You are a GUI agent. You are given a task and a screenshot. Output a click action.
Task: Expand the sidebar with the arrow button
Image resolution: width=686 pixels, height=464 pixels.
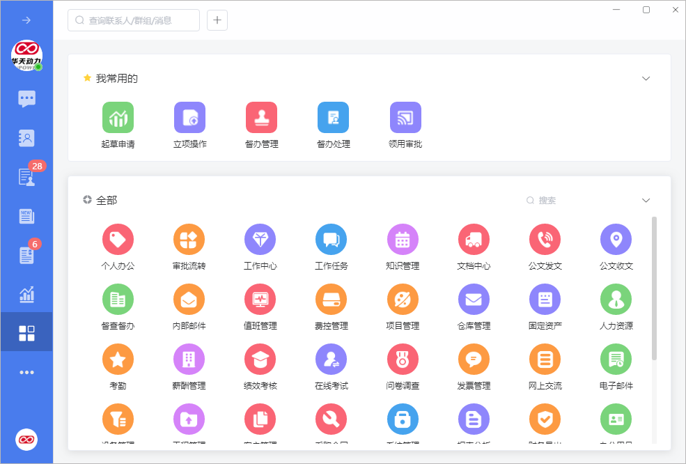[26, 20]
